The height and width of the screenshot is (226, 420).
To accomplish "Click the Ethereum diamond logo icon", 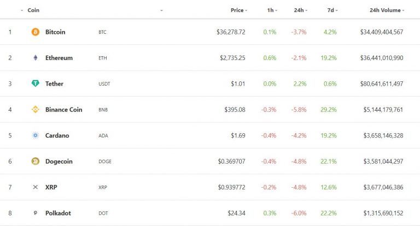I will (x=36, y=58).
